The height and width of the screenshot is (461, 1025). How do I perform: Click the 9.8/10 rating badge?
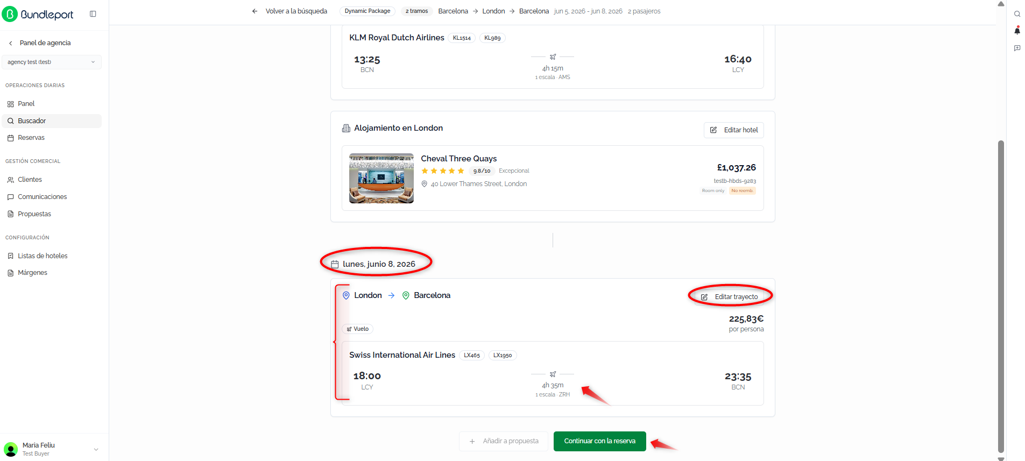click(x=482, y=171)
